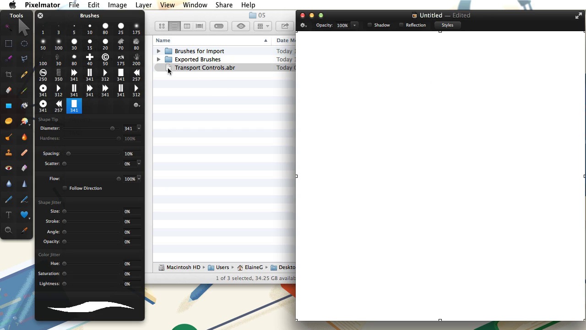Select the Crop tool
This screenshot has width=586, height=330.
click(x=9, y=74)
